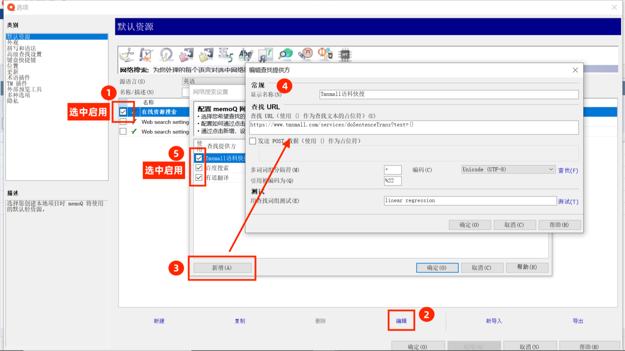Image resolution: width=625 pixels, height=351 pixels.
Task: Focus the linear regression test field
Action: pyautogui.click(x=470, y=201)
